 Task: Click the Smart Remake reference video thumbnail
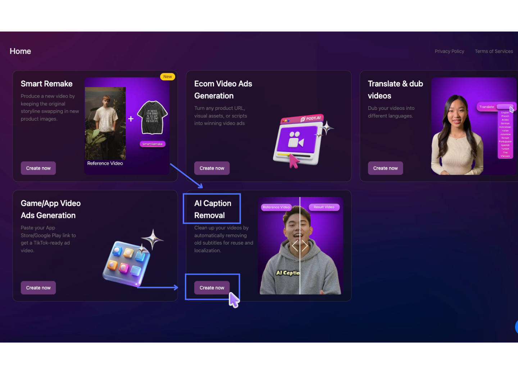click(105, 123)
